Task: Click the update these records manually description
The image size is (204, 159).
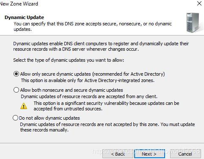Action: (x=108, y=127)
